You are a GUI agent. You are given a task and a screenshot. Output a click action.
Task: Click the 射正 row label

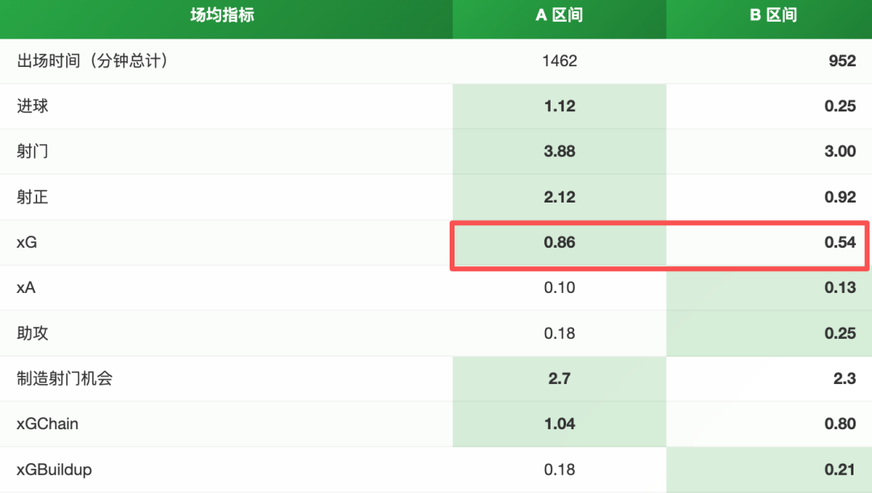pos(32,196)
